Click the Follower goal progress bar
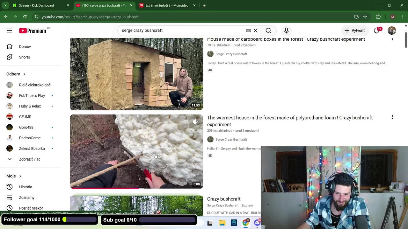This screenshot has width=408, height=229. click(80, 219)
